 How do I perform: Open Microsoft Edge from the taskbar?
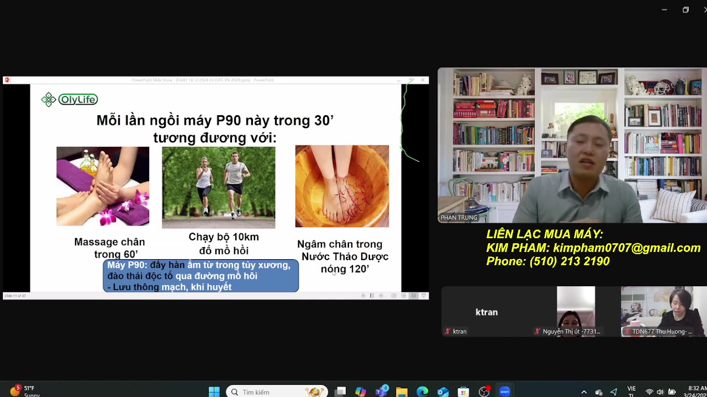tap(423, 392)
